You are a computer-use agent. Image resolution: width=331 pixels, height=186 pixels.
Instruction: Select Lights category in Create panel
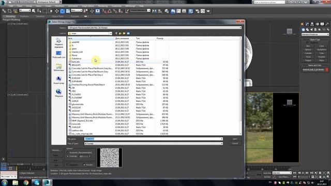pos(311,30)
